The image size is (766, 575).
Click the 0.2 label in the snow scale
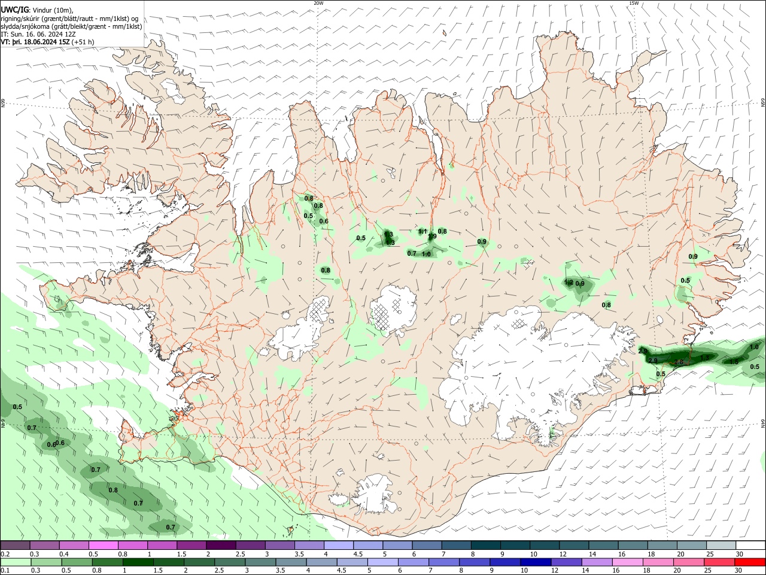[x=5, y=554]
